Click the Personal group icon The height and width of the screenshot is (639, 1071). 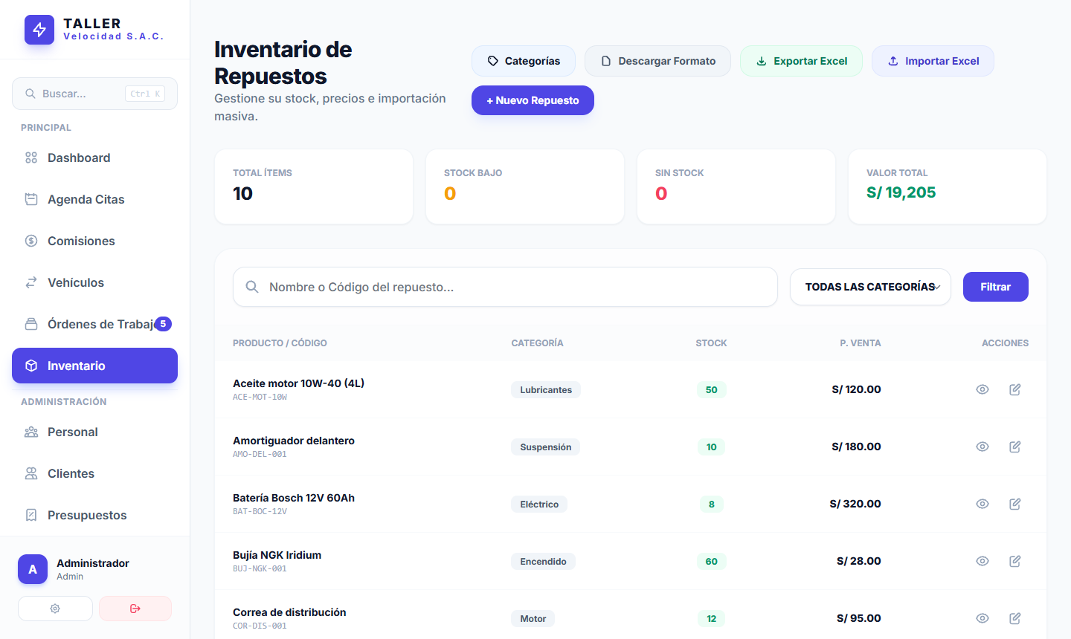(x=31, y=432)
